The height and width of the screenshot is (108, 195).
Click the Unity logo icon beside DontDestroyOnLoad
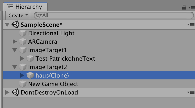(x=15, y=92)
